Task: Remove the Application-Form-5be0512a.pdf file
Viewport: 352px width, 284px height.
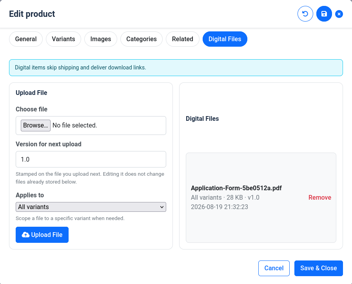Action: pyautogui.click(x=320, y=197)
